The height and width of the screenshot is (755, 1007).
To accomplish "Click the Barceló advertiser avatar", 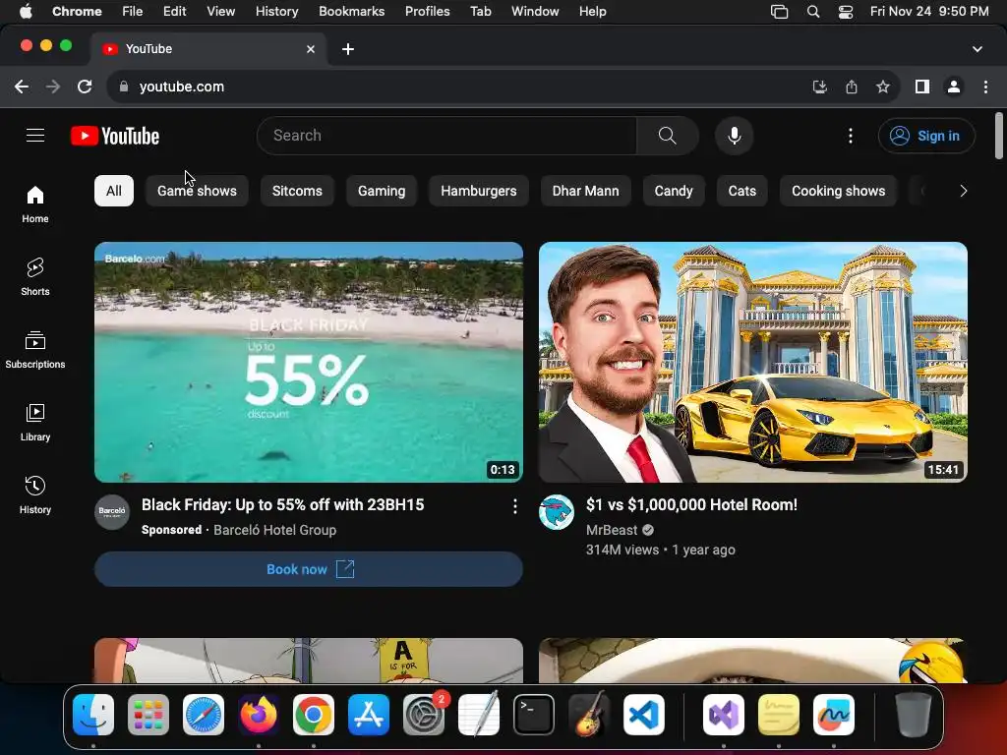I will coord(112,511).
